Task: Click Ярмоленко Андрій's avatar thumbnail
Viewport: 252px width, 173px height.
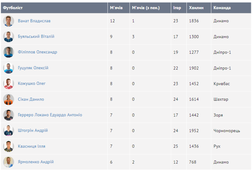Action: [x=9, y=162]
